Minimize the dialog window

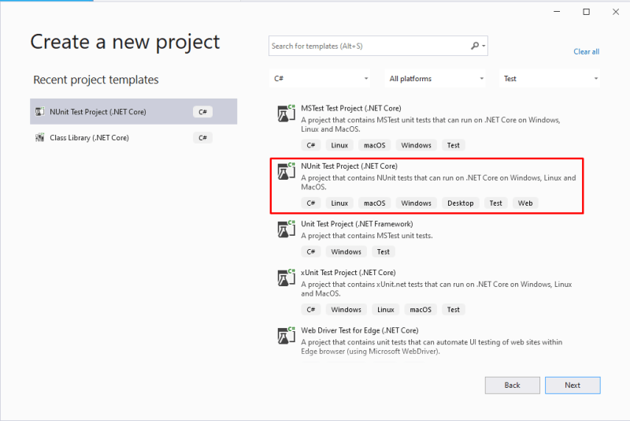[557, 12]
